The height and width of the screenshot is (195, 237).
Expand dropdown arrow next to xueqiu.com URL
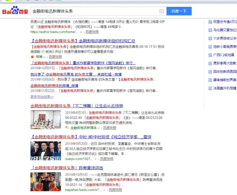[95, 159]
